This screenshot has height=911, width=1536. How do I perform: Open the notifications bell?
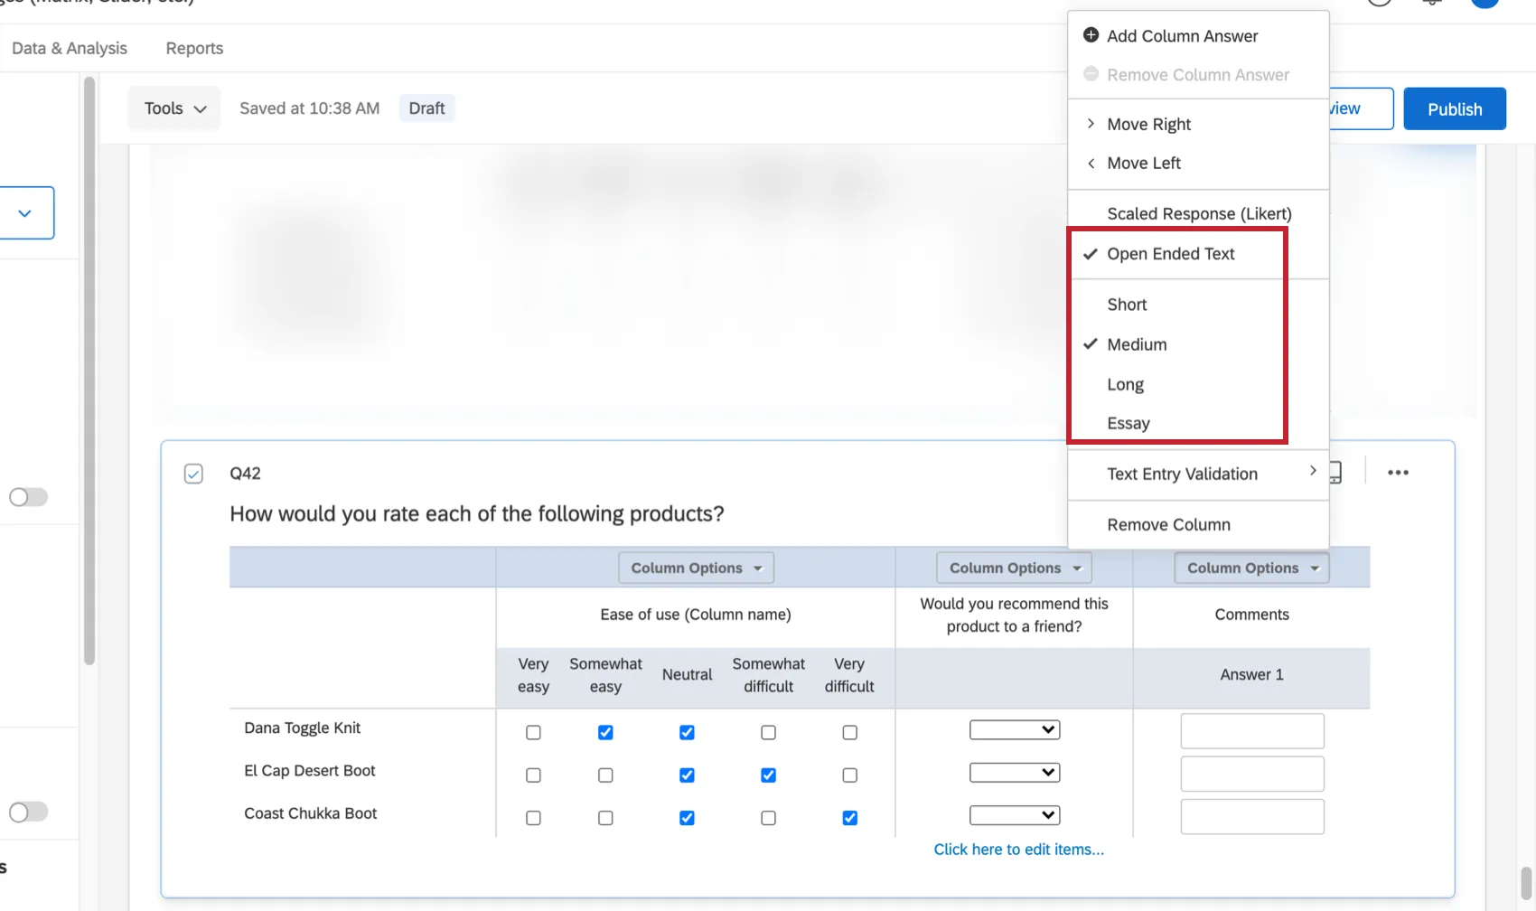click(1430, 2)
